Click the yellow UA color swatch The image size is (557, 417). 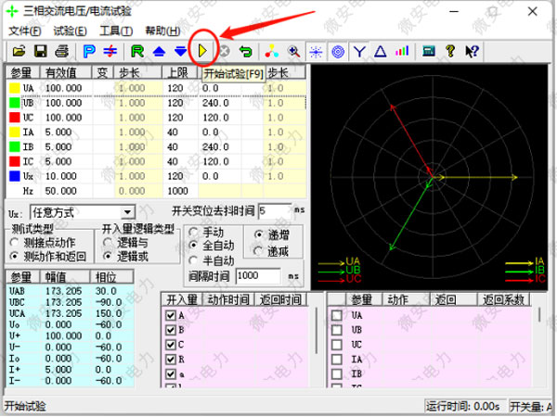(14, 87)
